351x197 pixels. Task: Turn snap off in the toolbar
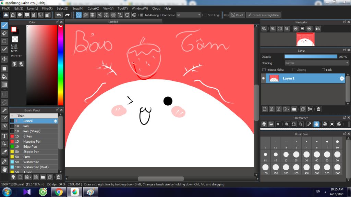[78, 15]
